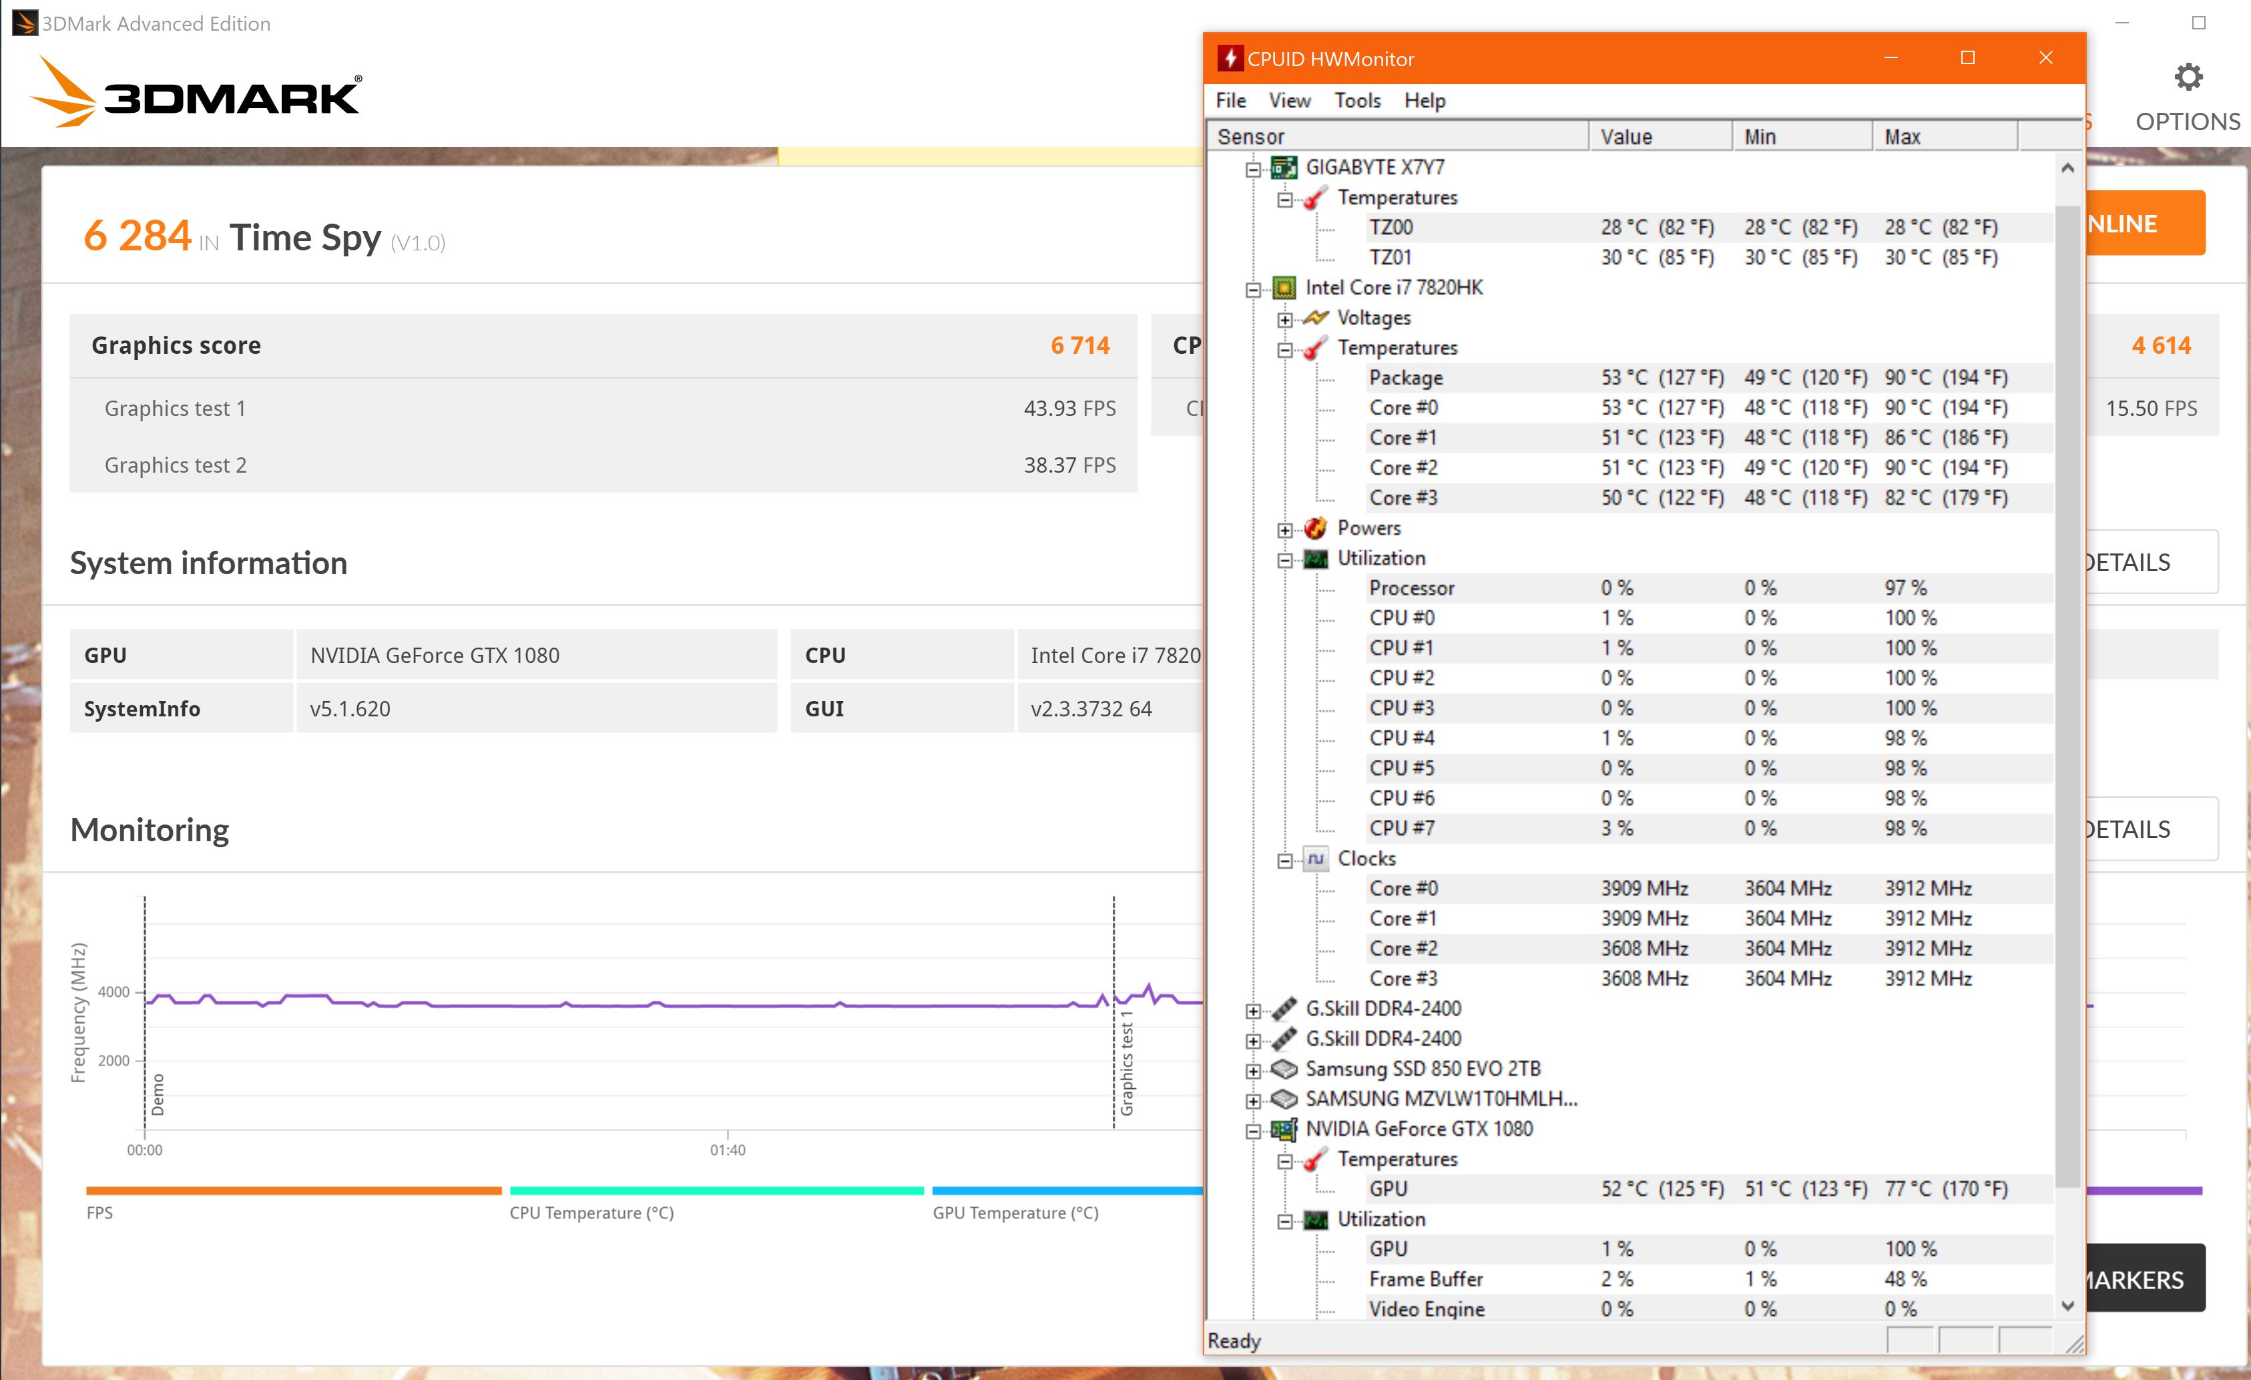Collapse the Intel Core i7 7820HK node
2251x1380 pixels.
coord(1252,290)
